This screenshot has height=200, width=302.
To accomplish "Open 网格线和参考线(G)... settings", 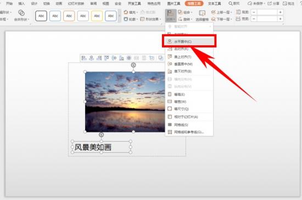I will point(189,132).
